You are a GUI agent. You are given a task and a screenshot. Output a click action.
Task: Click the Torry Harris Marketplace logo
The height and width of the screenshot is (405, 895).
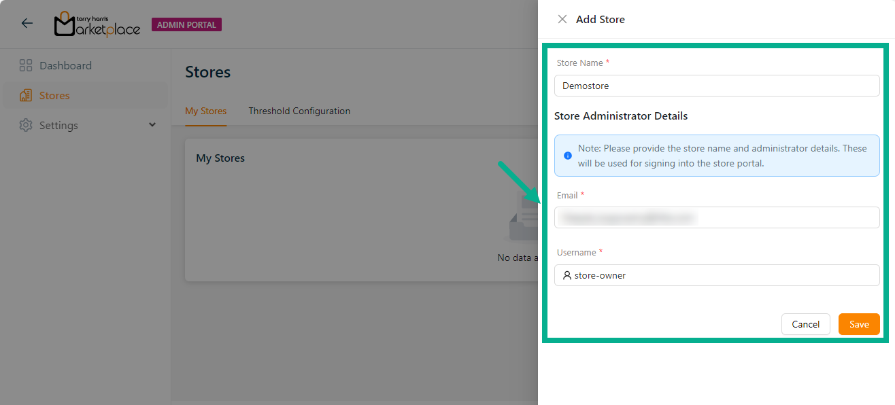pyautogui.click(x=97, y=24)
